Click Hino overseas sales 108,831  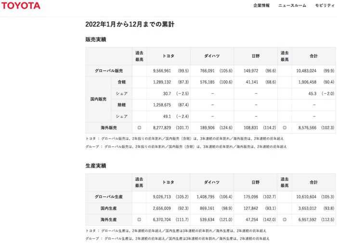tap(251, 128)
